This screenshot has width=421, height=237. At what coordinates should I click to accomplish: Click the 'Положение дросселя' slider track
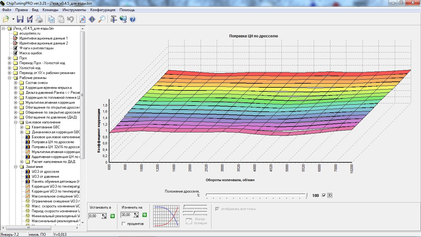point(256,195)
